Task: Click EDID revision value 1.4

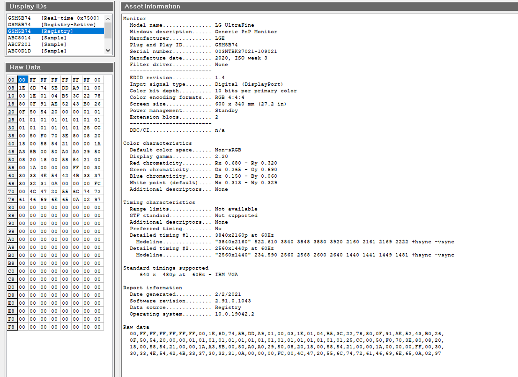Action: [220, 78]
